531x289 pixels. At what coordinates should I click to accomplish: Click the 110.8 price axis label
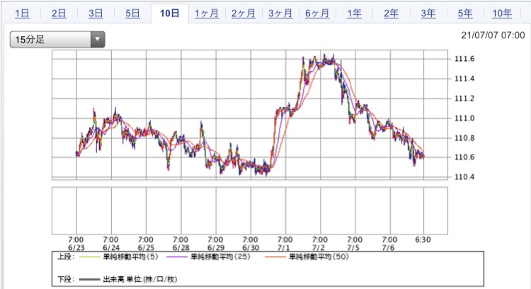[464, 138]
